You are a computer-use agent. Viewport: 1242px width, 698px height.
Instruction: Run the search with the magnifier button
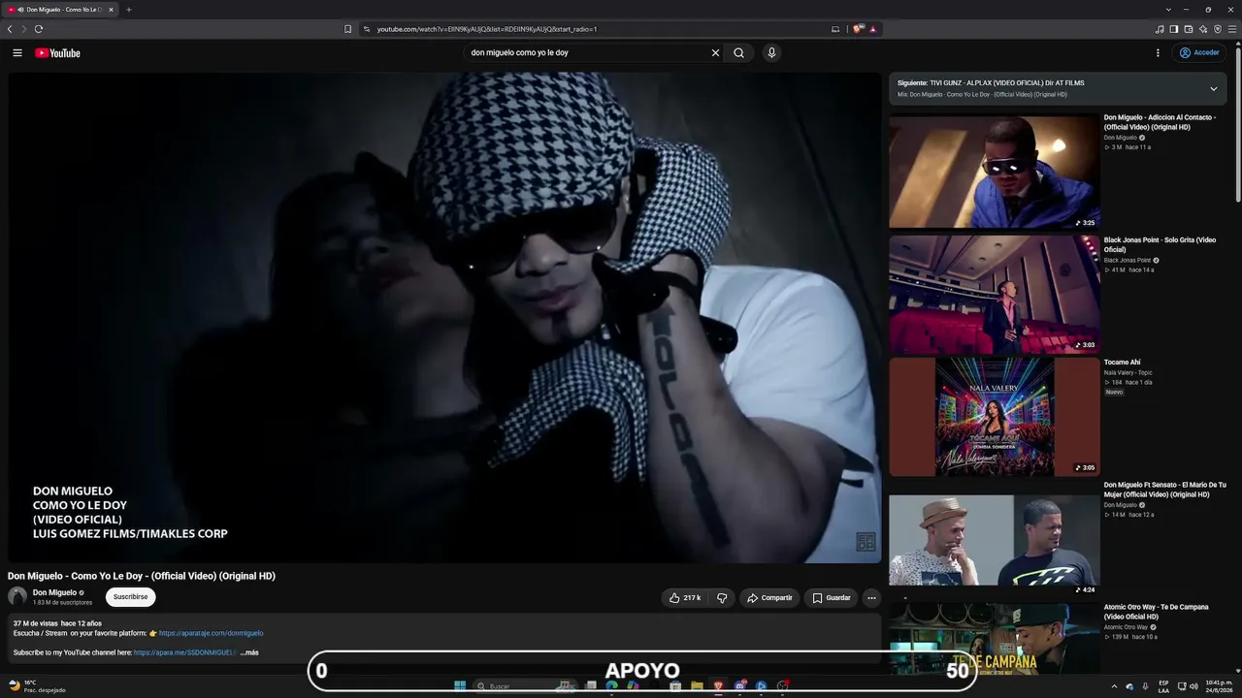738,53
